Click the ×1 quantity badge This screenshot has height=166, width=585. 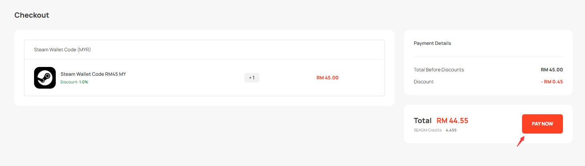click(252, 78)
